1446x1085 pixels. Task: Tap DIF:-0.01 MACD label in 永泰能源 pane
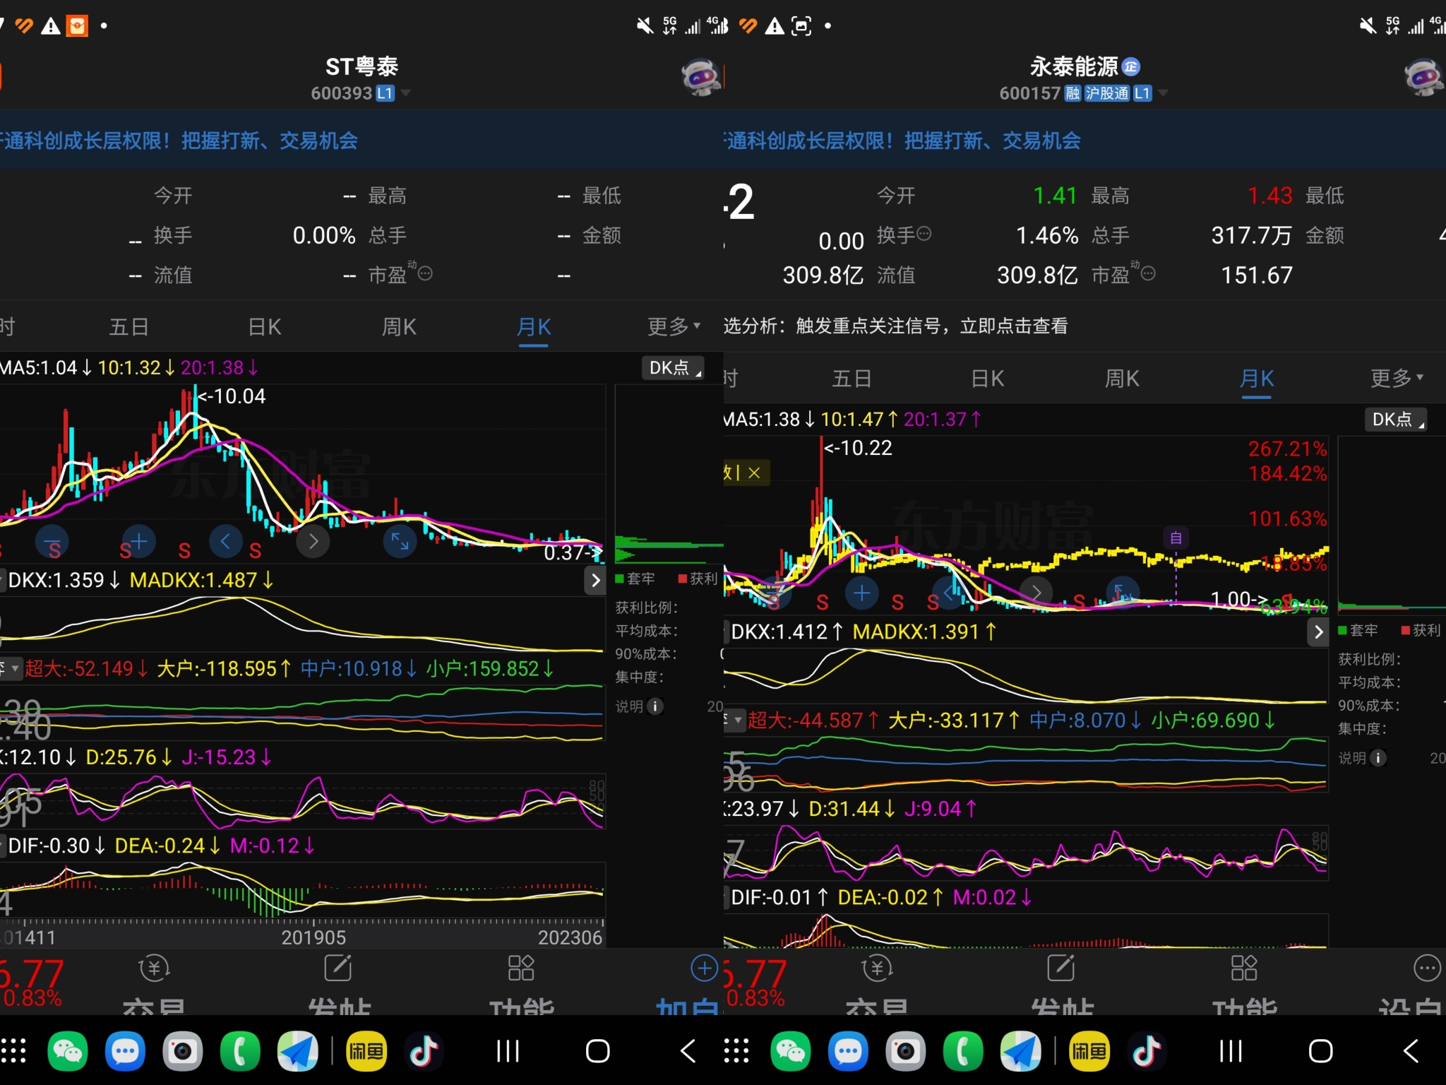click(x=779, y=898)
